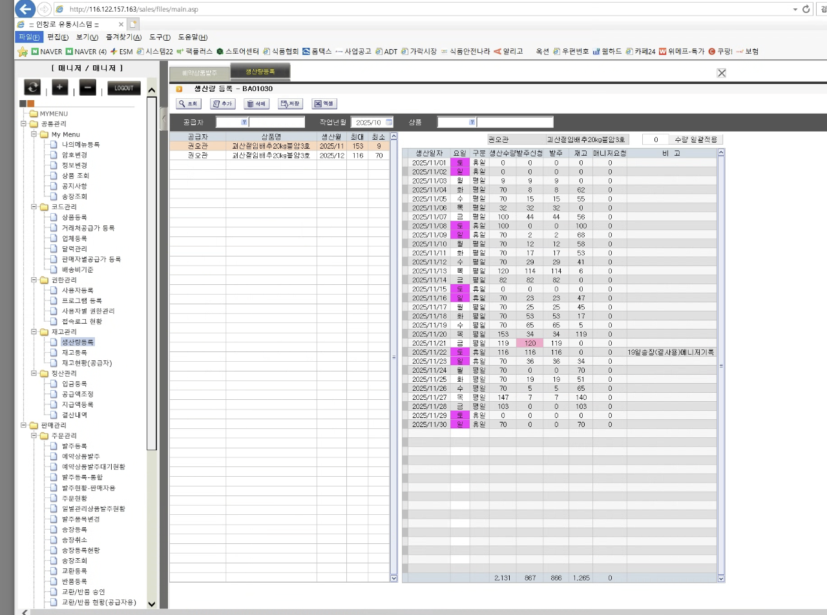Image resolution: width=827 pixels, height=615 pixels.
Task: Open the 웹하드 bookmark
Action: click(607, 52)
